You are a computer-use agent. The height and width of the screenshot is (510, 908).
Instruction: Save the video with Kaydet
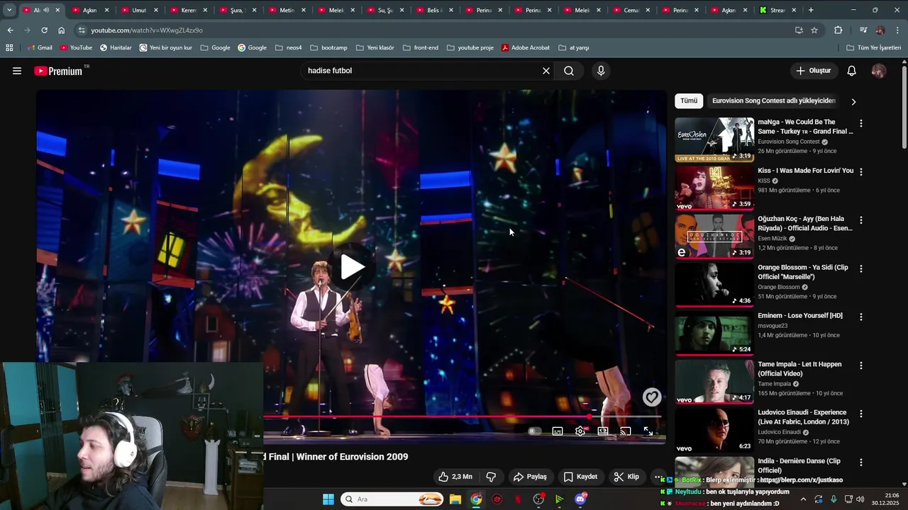580,477
